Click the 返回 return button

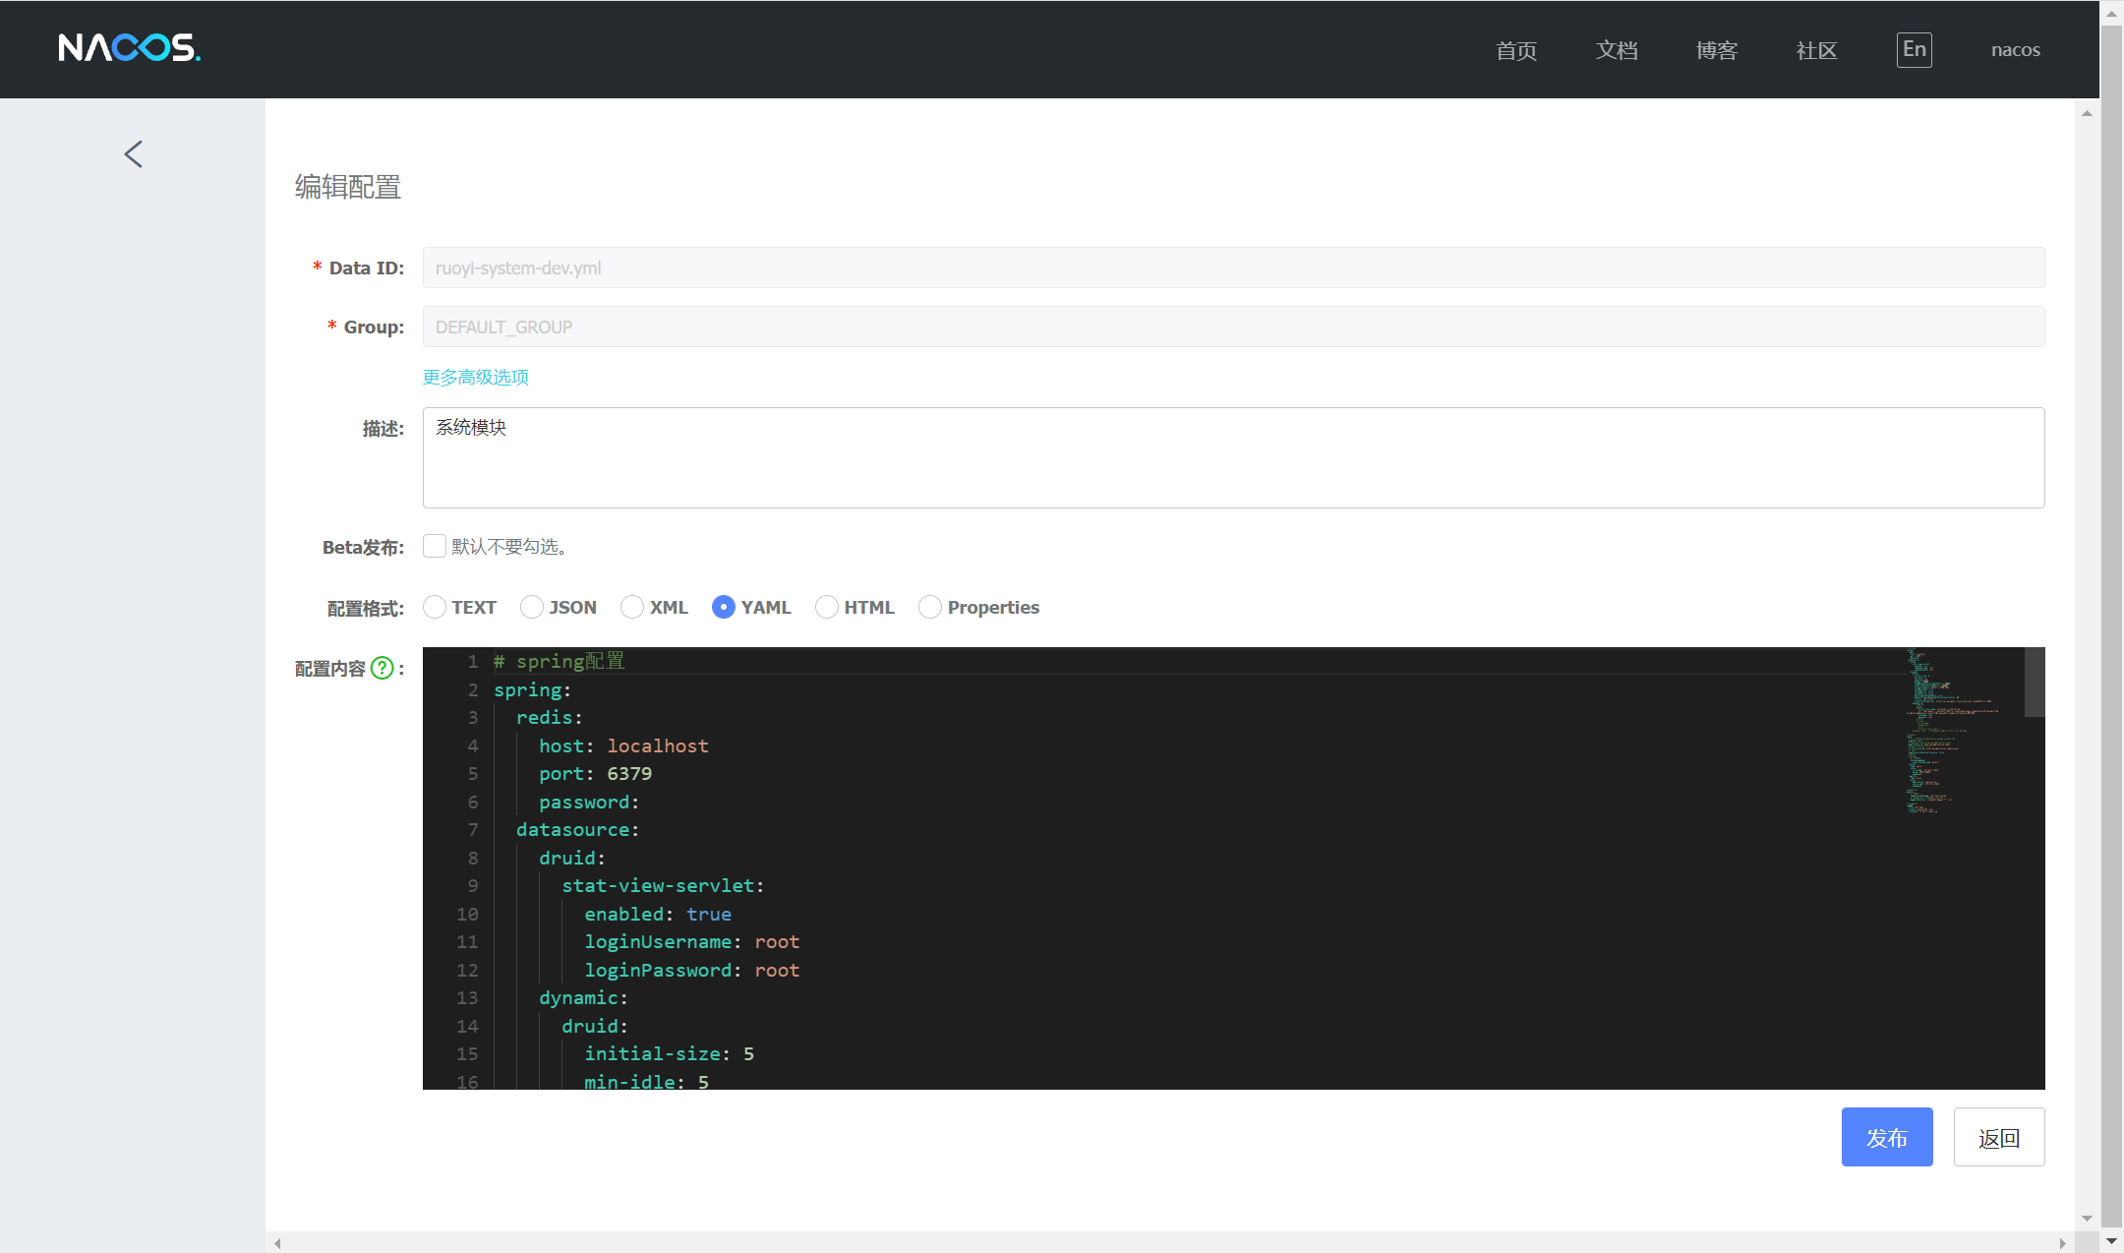point(1999,1137)
